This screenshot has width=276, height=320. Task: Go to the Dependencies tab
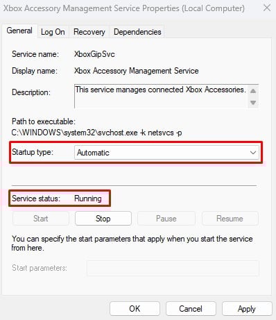[137, 32]
